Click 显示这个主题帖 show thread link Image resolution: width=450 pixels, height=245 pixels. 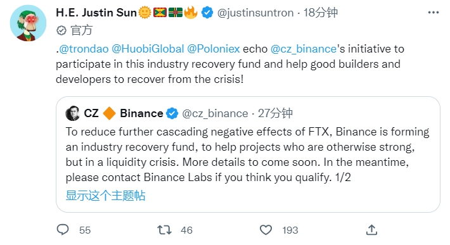pyautogui.click(x=105, y=196)
